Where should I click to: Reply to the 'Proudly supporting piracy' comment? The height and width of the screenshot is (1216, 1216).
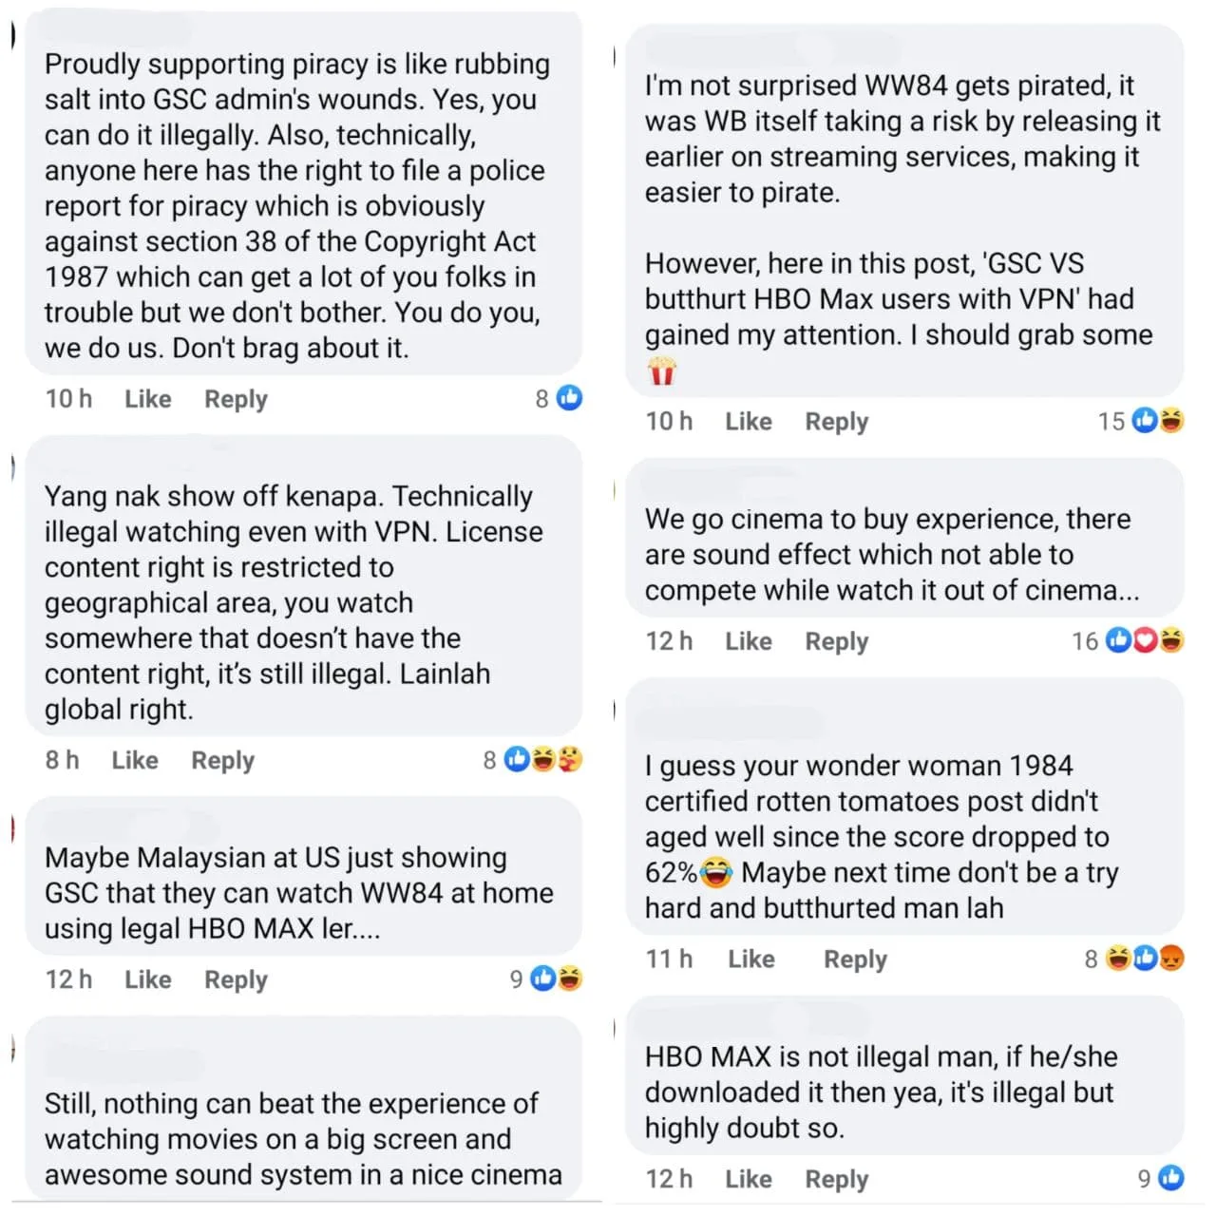point(236,399)
